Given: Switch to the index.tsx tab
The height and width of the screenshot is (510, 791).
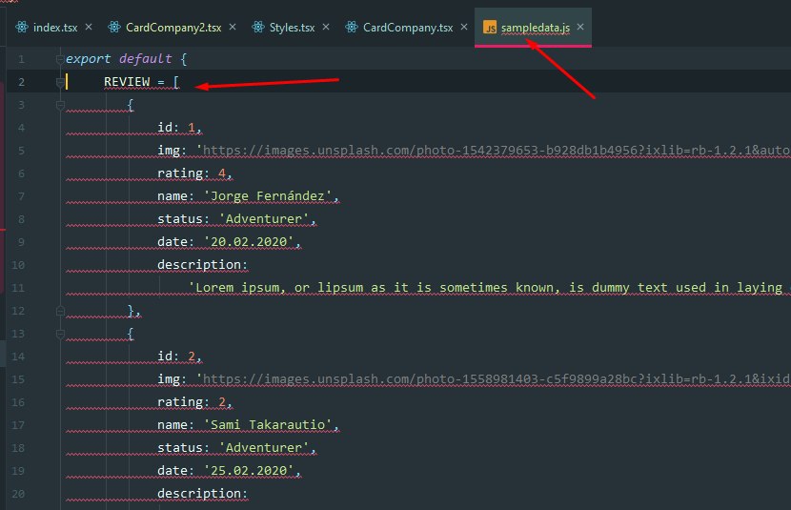Looking at the screenshot, I should 55,28.
